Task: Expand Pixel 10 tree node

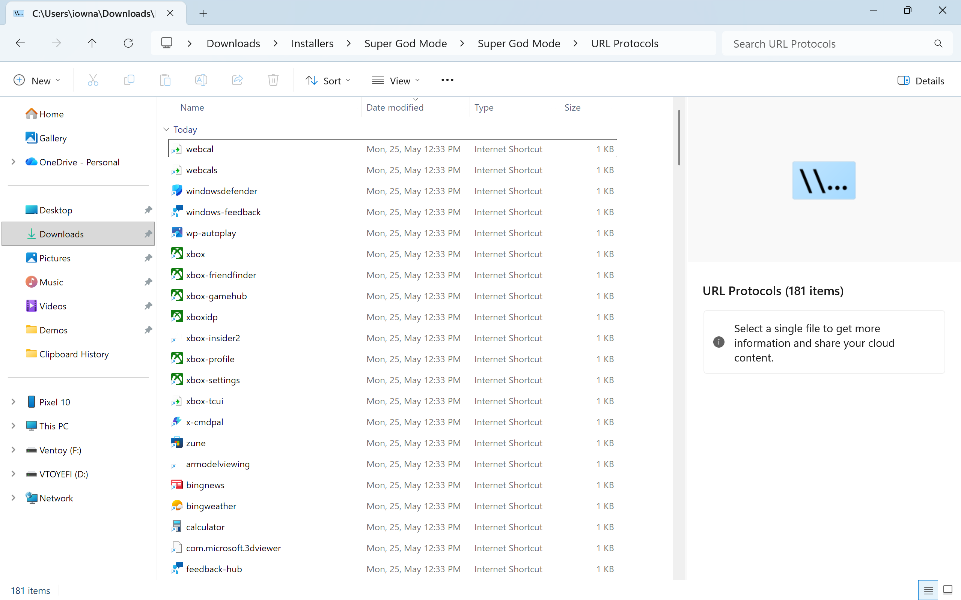Action: (x=13, y=402)
